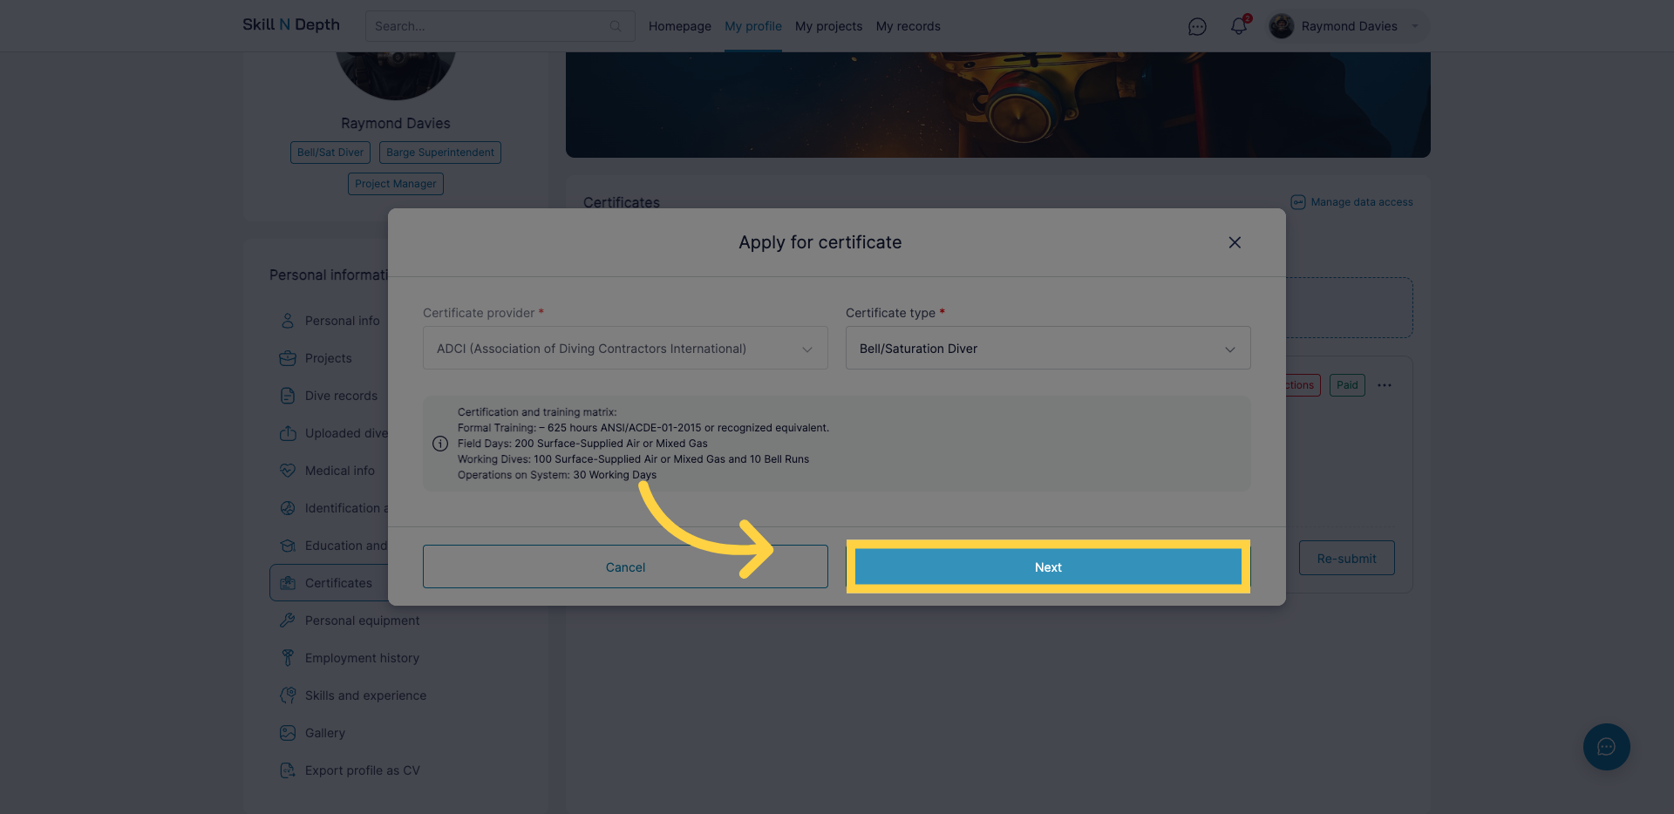Viewport: 1674px width, 814px height.
Task: Click Manage data access link
Action: (x=1362, y=202)
